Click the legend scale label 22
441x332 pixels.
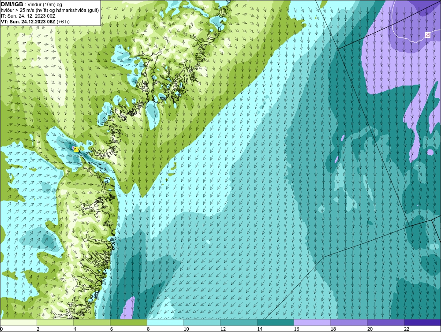(407, 329)
